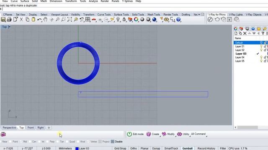Toggle the Vertex osnap checkbox
The image size is (268, 150).
[88, 142]
